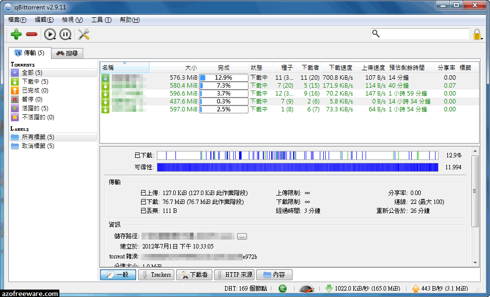Click the green plus add torrent icon
Viewport: 490px width, 297px height.
[16, 34]
